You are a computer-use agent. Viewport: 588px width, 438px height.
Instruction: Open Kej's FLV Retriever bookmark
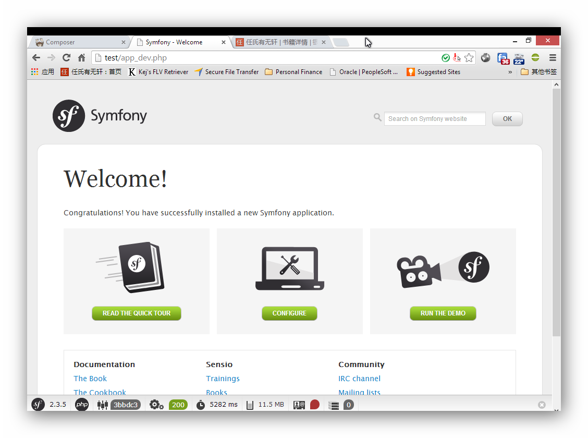(x=158, y=71)
